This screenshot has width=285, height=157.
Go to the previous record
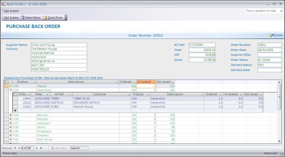click(x=19, y=148)
